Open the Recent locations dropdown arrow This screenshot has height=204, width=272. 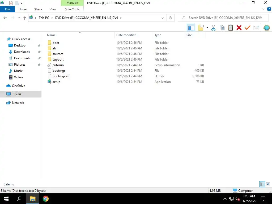pos(19,18)
